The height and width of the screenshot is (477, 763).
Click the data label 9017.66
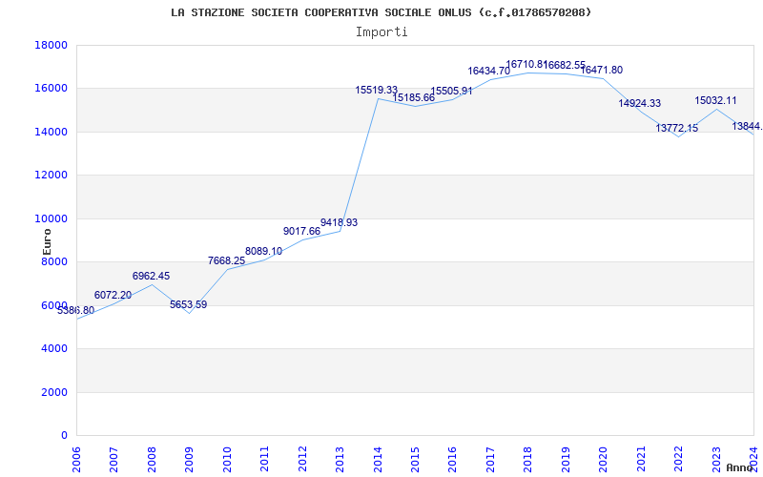(x=301, y=231)
